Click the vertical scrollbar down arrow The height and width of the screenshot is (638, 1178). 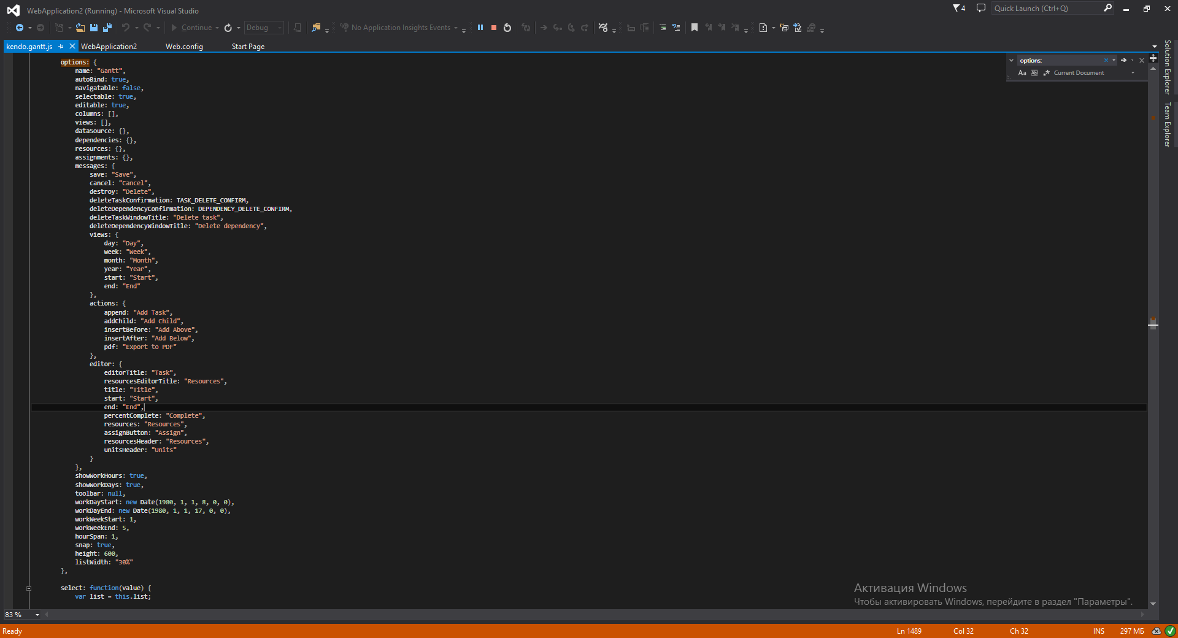click(1153, 604)
